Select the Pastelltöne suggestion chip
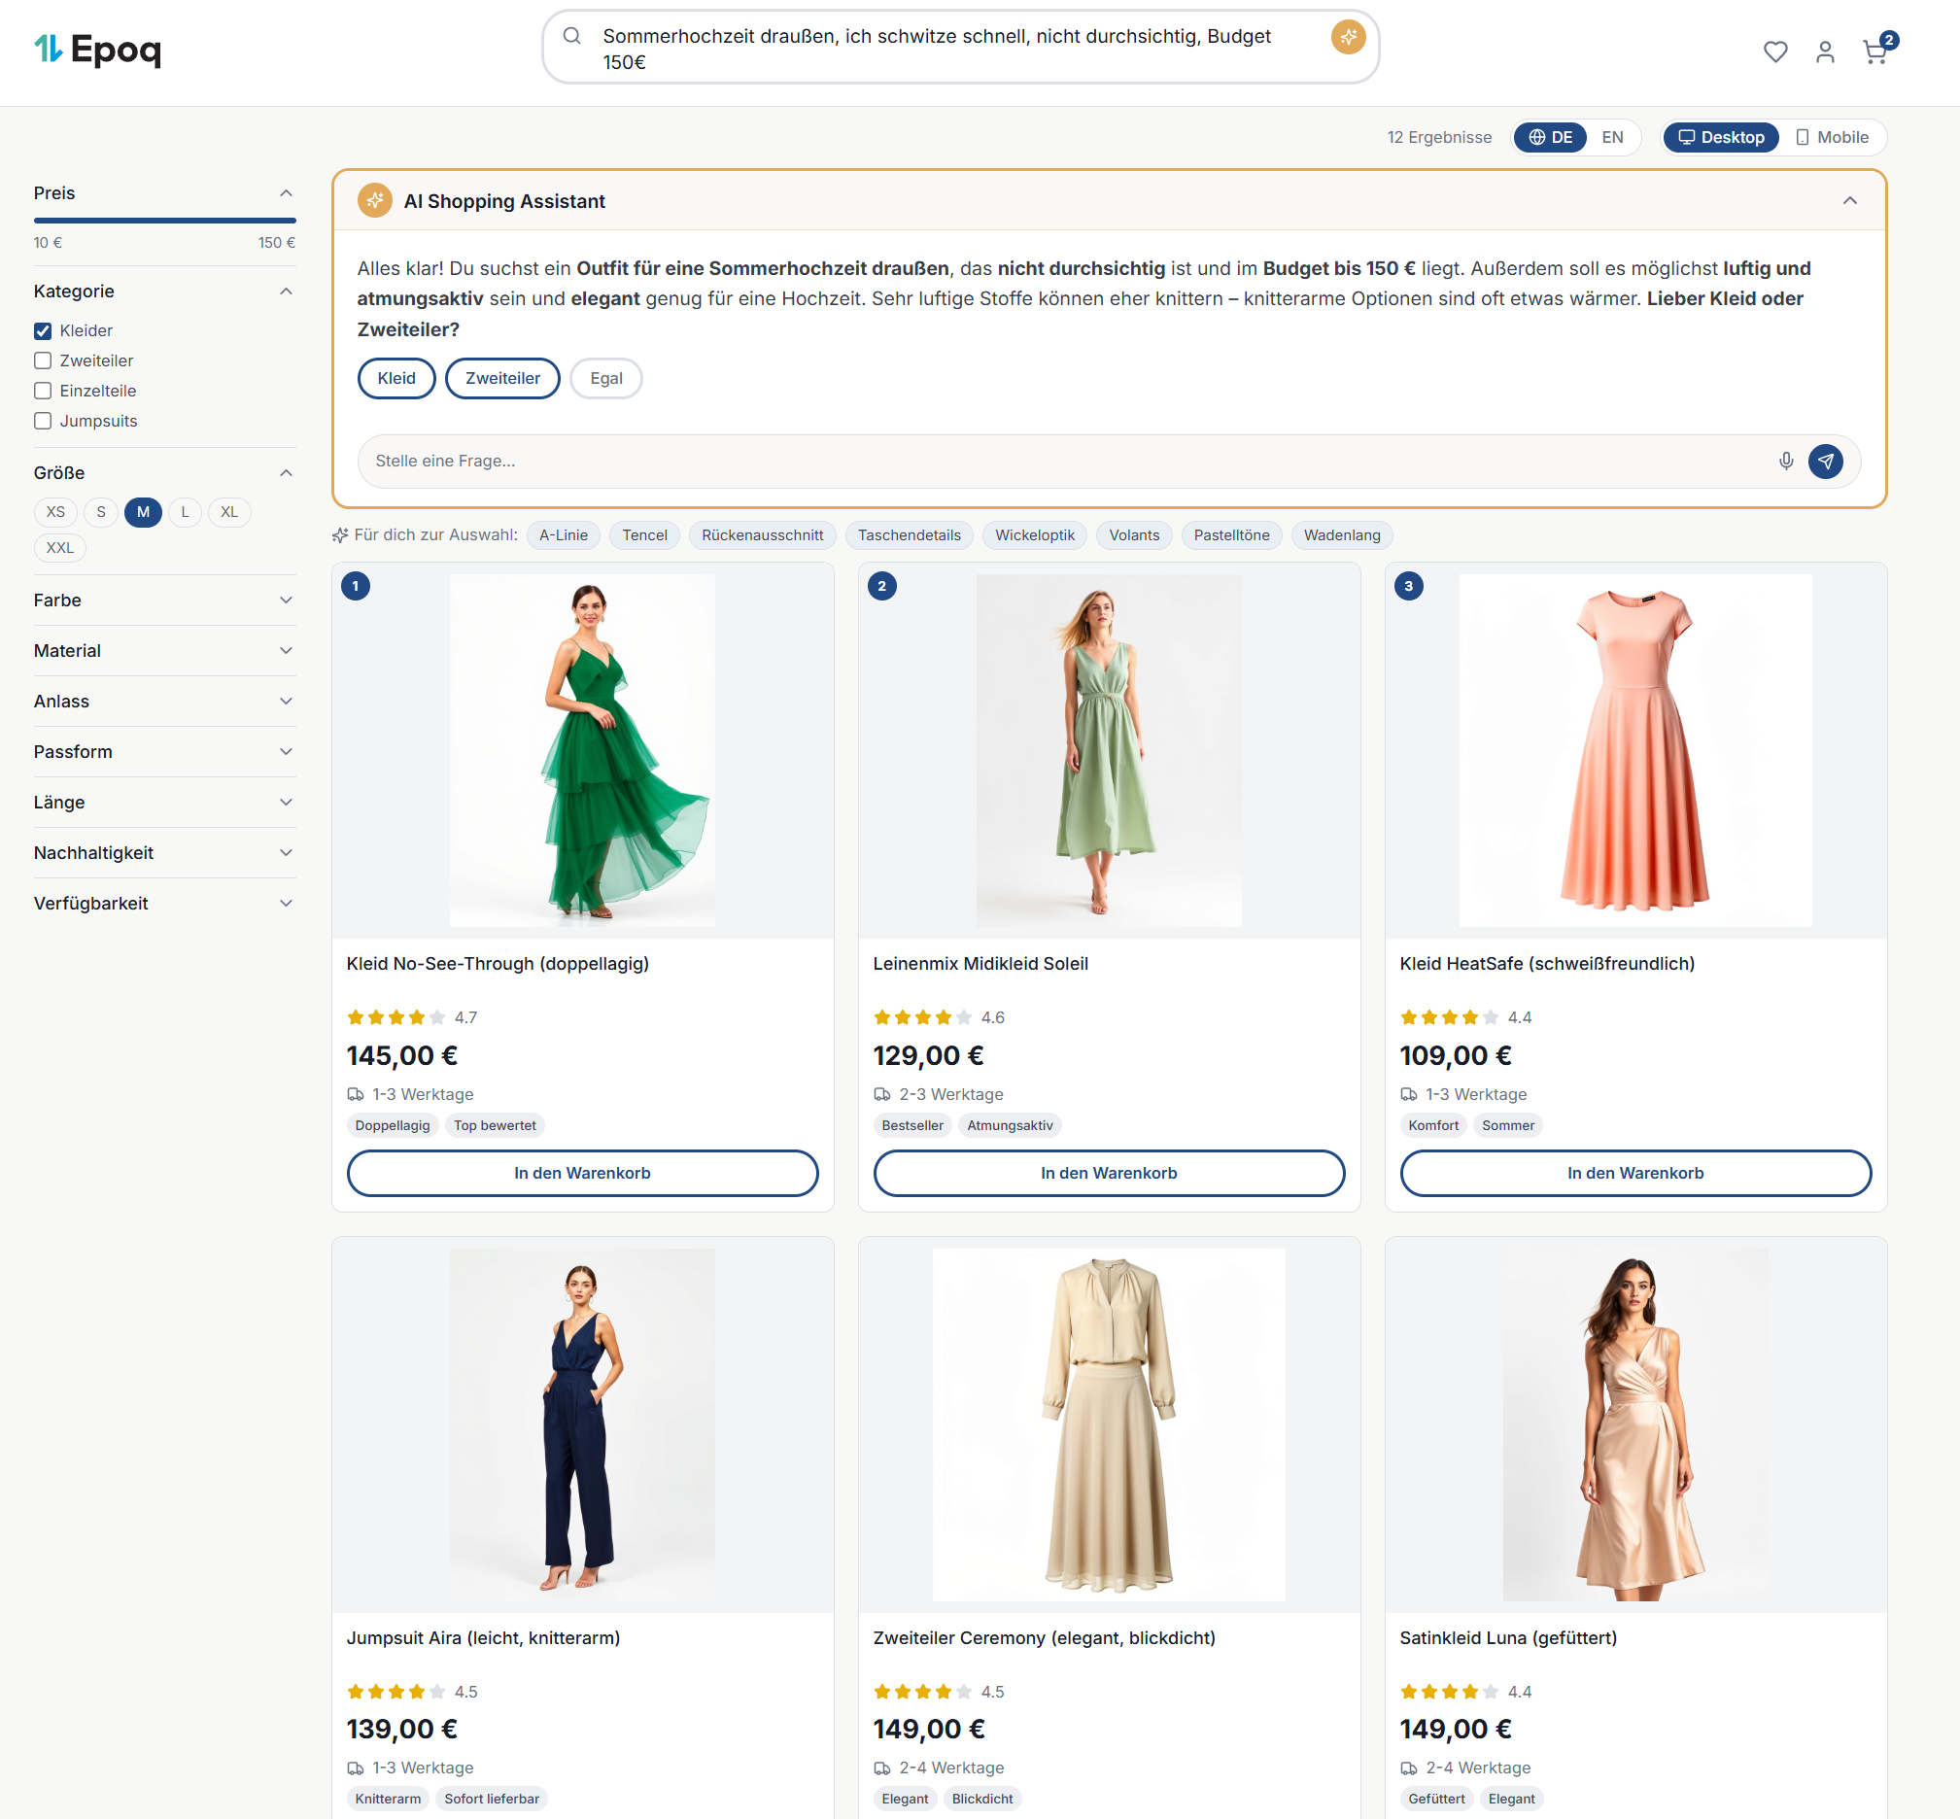 point(1231,535)
